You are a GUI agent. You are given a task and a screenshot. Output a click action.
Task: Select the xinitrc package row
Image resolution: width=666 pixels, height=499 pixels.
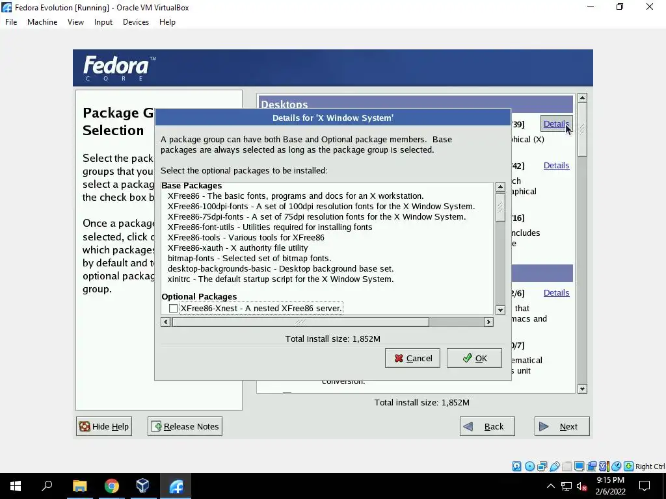tap(280, 279)
